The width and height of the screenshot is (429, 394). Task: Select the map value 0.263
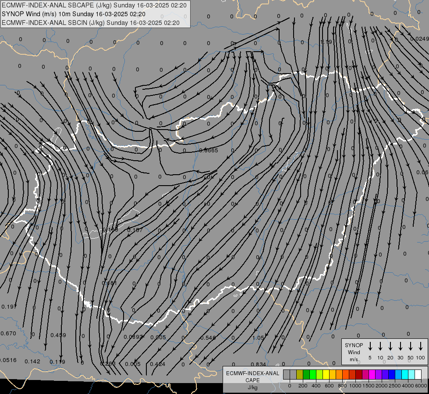pos(108,363)
